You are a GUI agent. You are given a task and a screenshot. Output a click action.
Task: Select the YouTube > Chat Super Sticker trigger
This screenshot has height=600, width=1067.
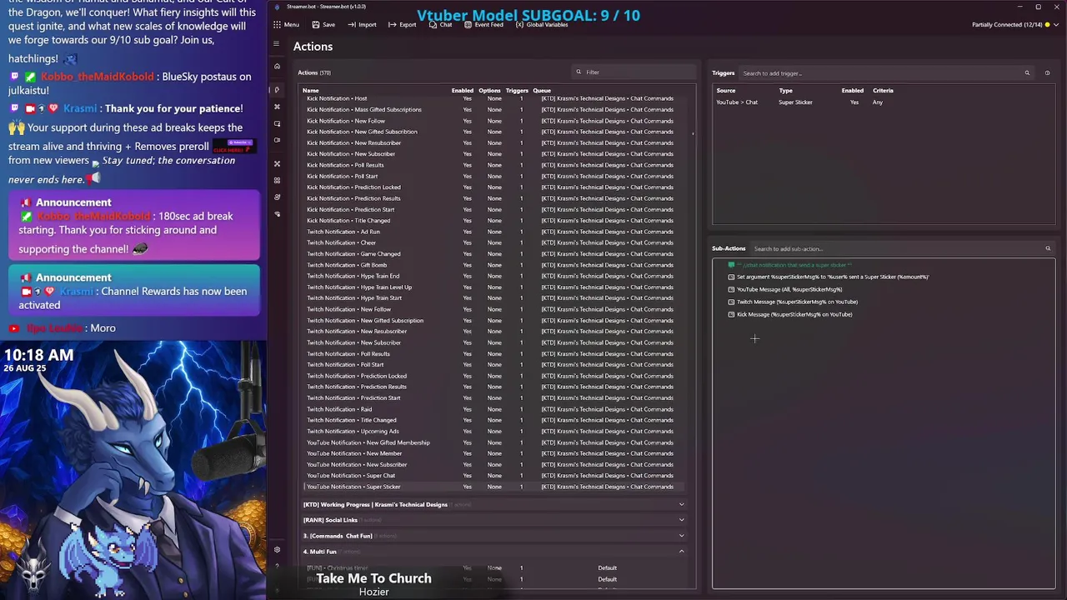point(884,102)
